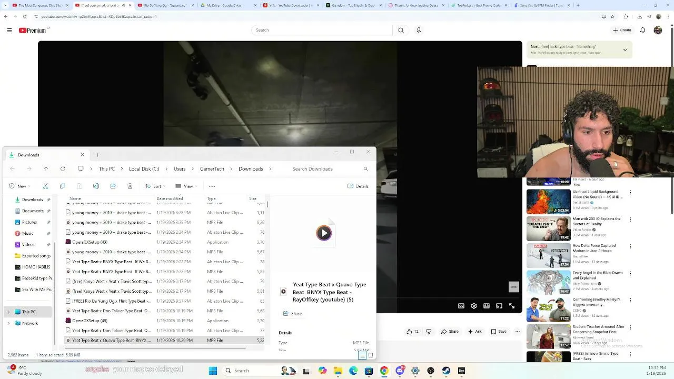The width and height of the screenshot is (674, 379).
Task: Expand the chevron after Downloads in address bar
Action: [270, 169]
